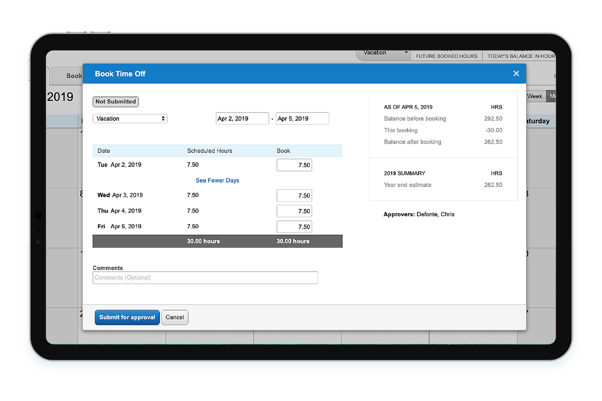This screenshot has height=401, width=602.
Task: Click approver name Defonte, Chris
Action: [436, 214]
